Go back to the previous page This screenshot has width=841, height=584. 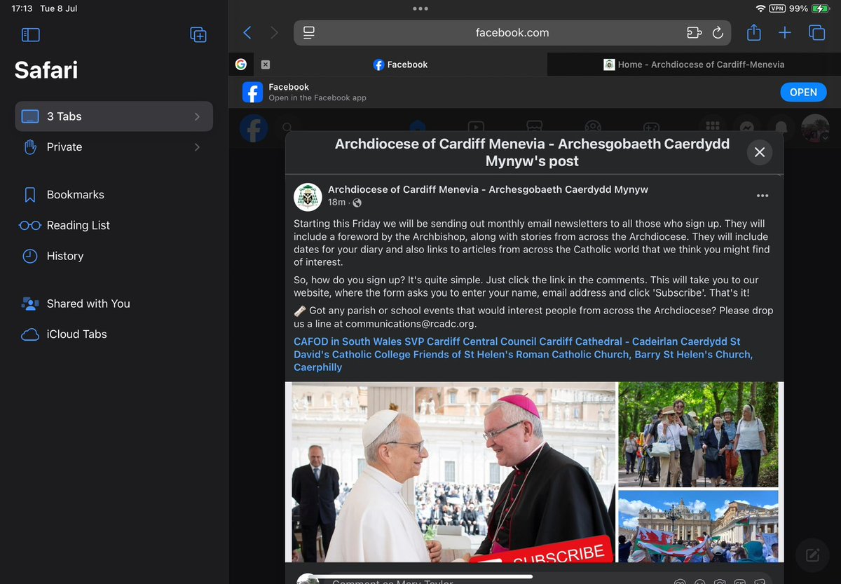coord(247,33)
